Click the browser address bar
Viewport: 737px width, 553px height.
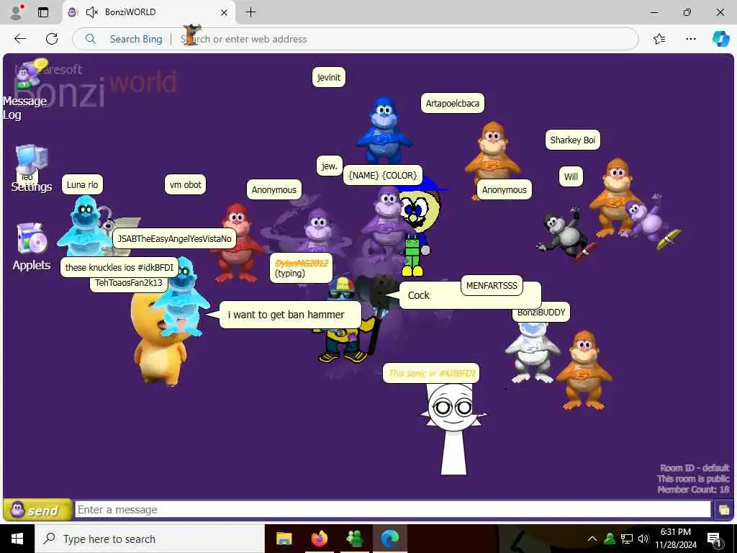tap(355, 39)
